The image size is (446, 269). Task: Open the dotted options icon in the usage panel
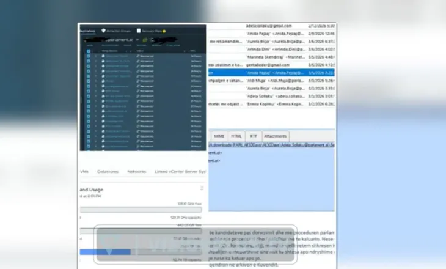pyautogui.click(x=202, y=188)
